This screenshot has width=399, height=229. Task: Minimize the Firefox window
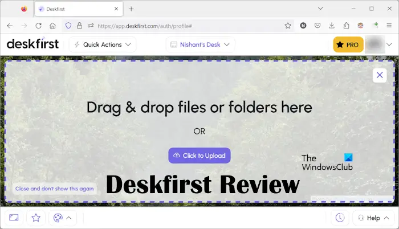353,9
